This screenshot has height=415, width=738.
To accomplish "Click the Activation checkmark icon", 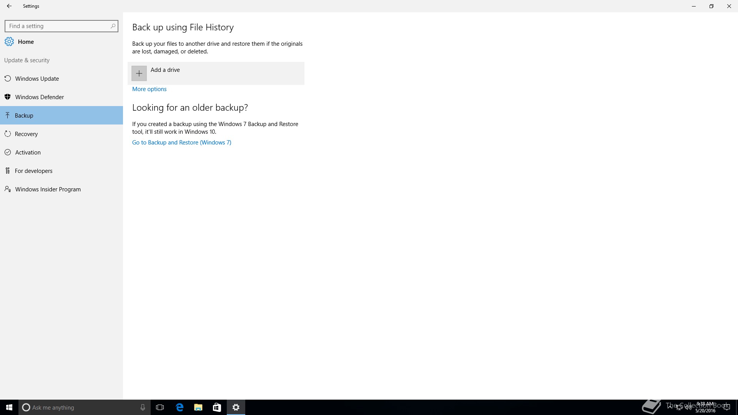I will 8,152.
